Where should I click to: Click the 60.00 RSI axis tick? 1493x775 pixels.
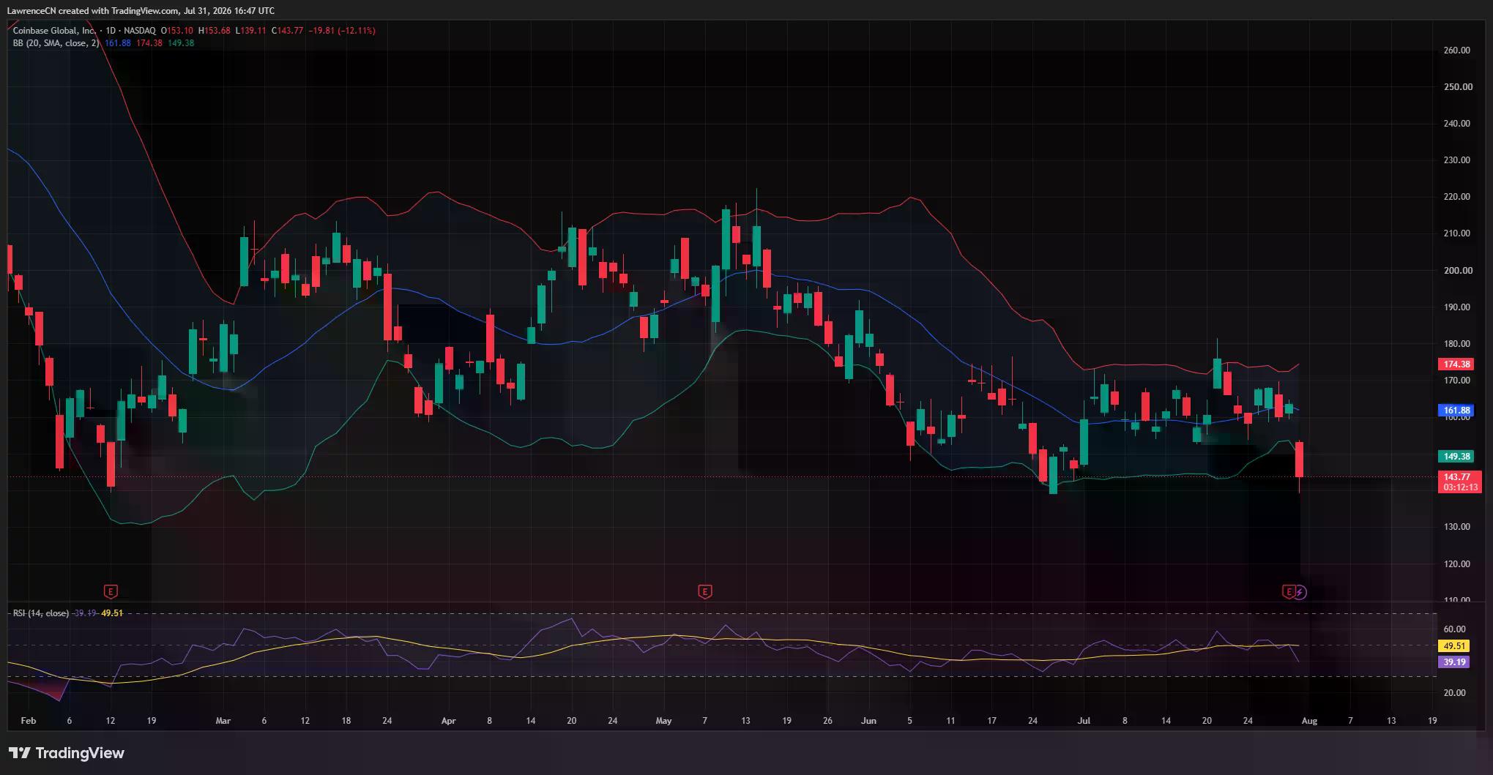coord(1454,629)
